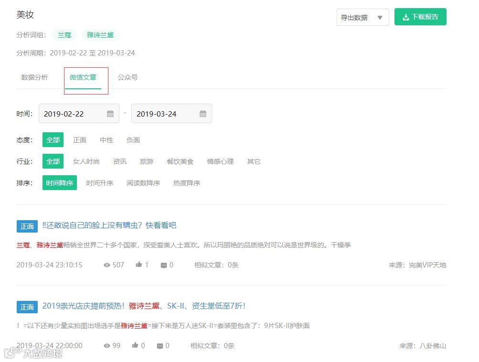Select the 雅诗兰黛 keyword tag
Image resolution: width=479 pixels, height=362 pixels.
coord(100,35)
